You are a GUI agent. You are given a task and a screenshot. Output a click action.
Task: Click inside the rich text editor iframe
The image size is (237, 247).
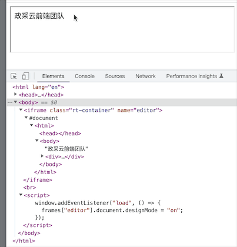pos(122,29)
